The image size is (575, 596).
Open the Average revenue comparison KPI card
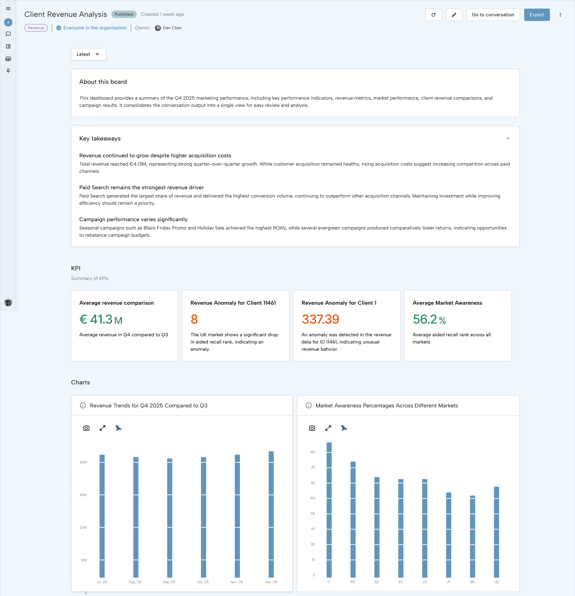[x=125, y=326]
